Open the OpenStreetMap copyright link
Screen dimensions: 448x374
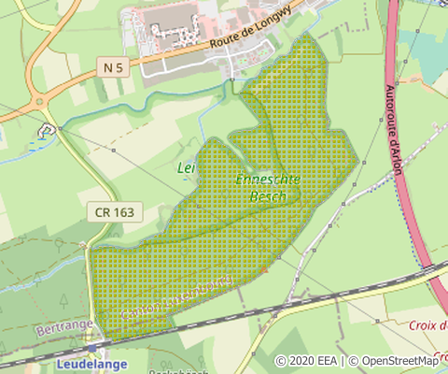(393, 361)
